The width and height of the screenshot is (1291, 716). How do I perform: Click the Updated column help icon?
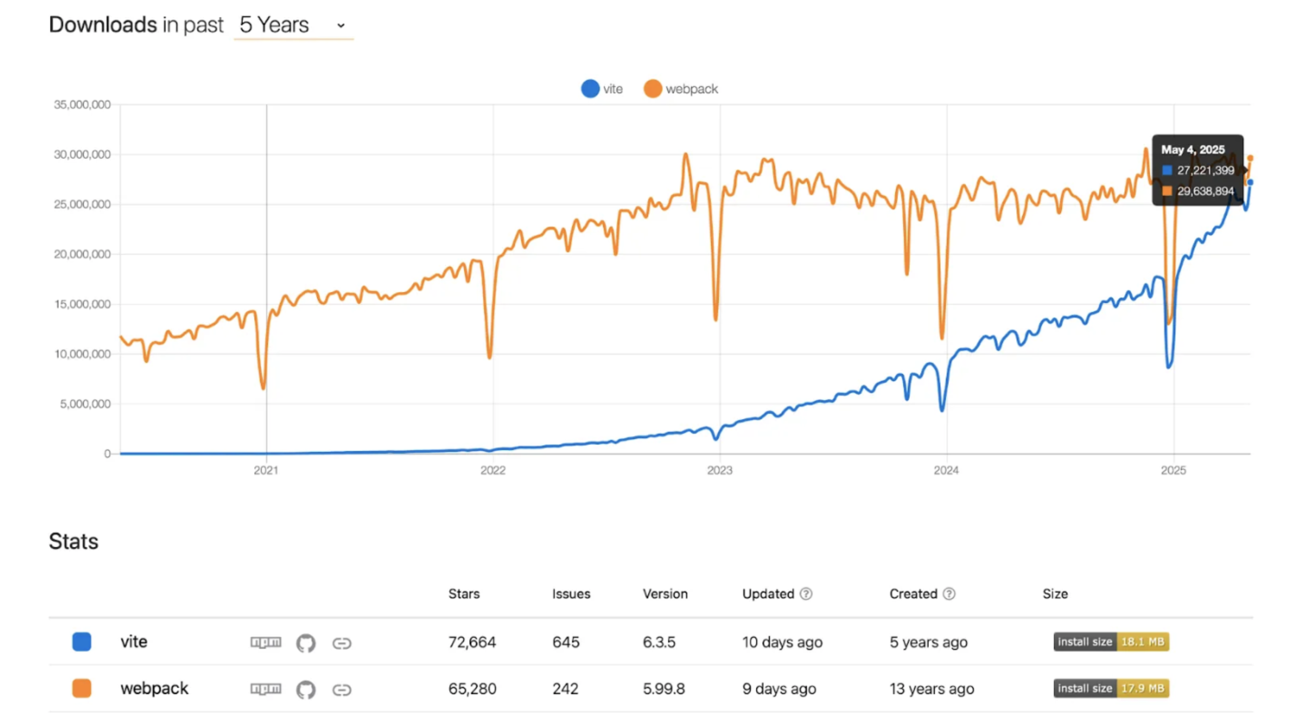[806, 594]
